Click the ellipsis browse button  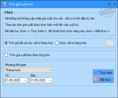click(x=110, y=43)
